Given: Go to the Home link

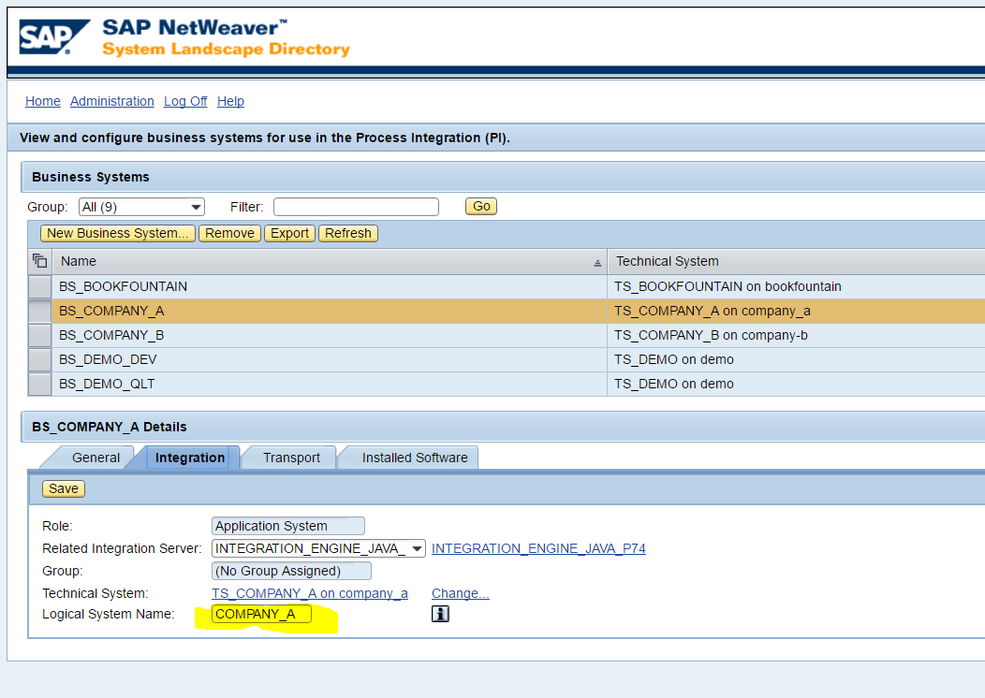Looking at the screenshot, I should [43, 101].
